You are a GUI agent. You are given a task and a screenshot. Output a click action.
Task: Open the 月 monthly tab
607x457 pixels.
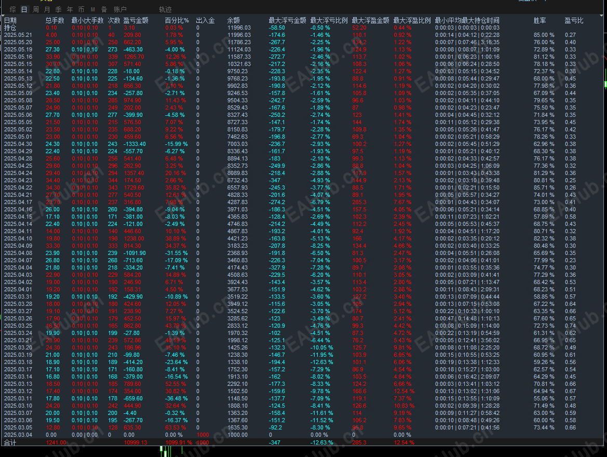47,9
